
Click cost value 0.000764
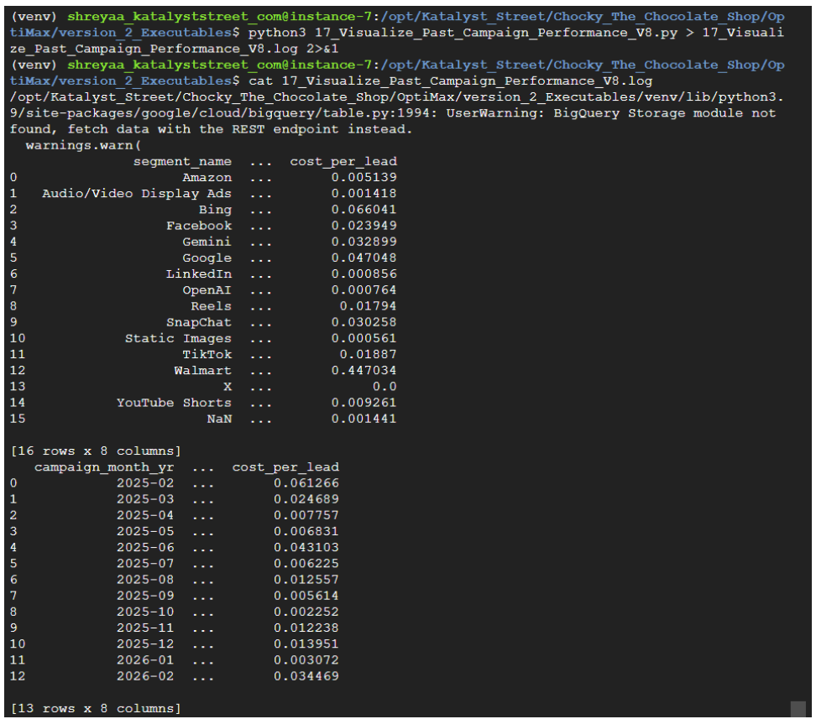(364, 290)
